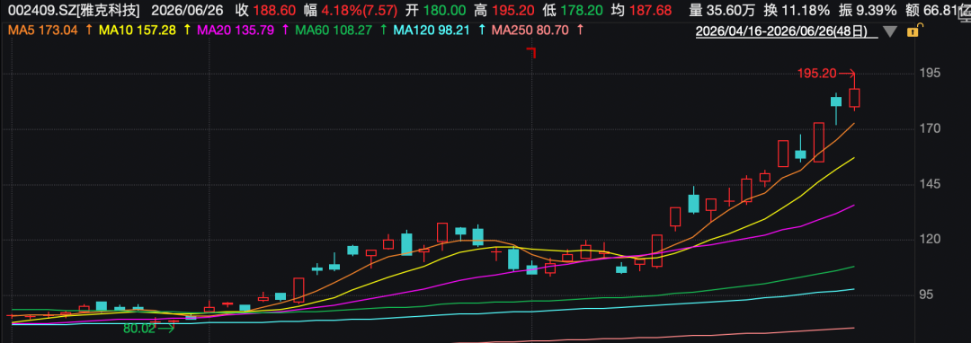This screenshot has height=343, width=971.
Task: Click the 120 price axis label
Action: [931, 240]
